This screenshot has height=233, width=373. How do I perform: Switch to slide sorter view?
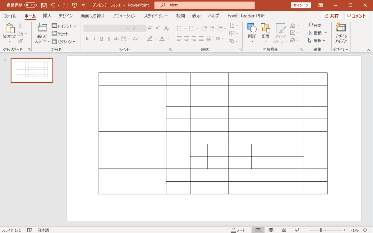[271, 230]
